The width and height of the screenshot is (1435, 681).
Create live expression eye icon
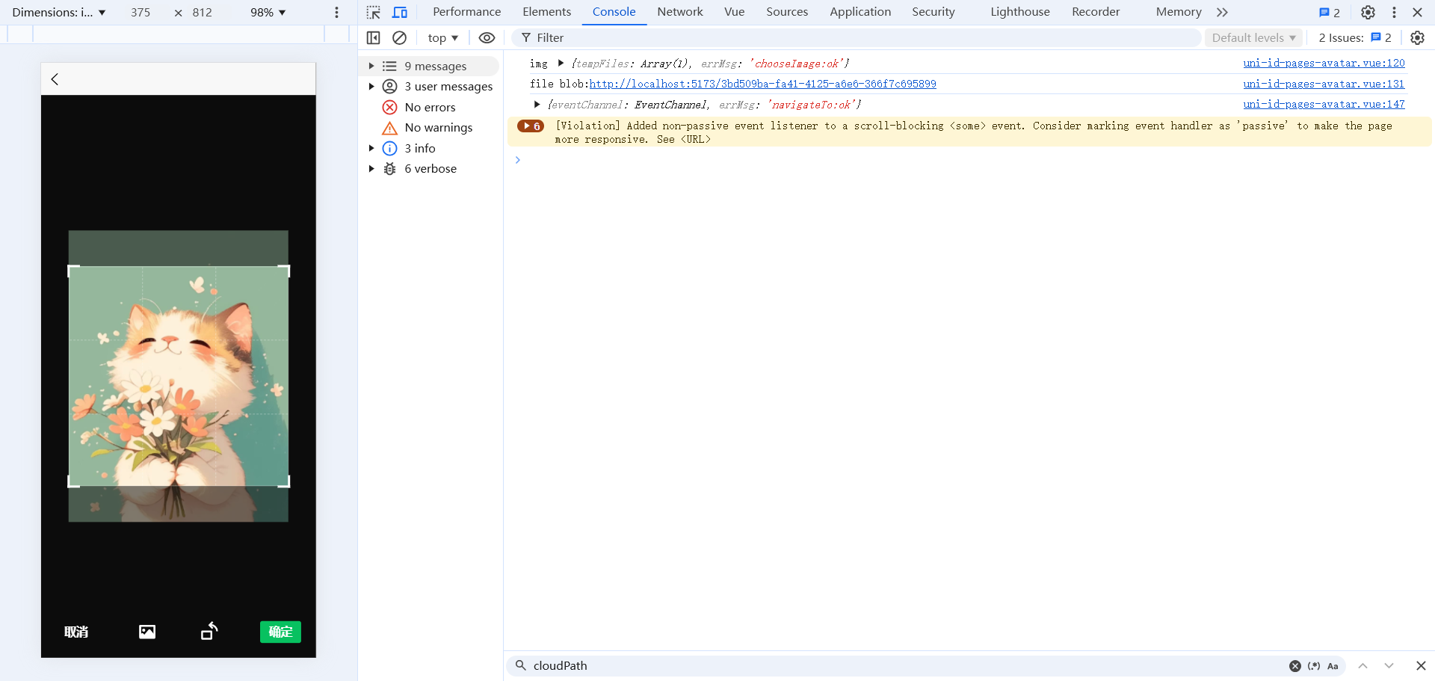487,37
